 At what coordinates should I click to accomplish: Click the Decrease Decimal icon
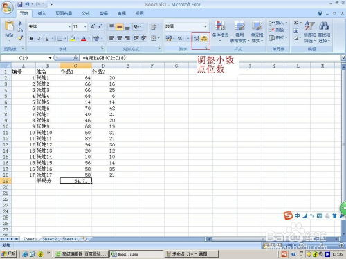[204, 39]
